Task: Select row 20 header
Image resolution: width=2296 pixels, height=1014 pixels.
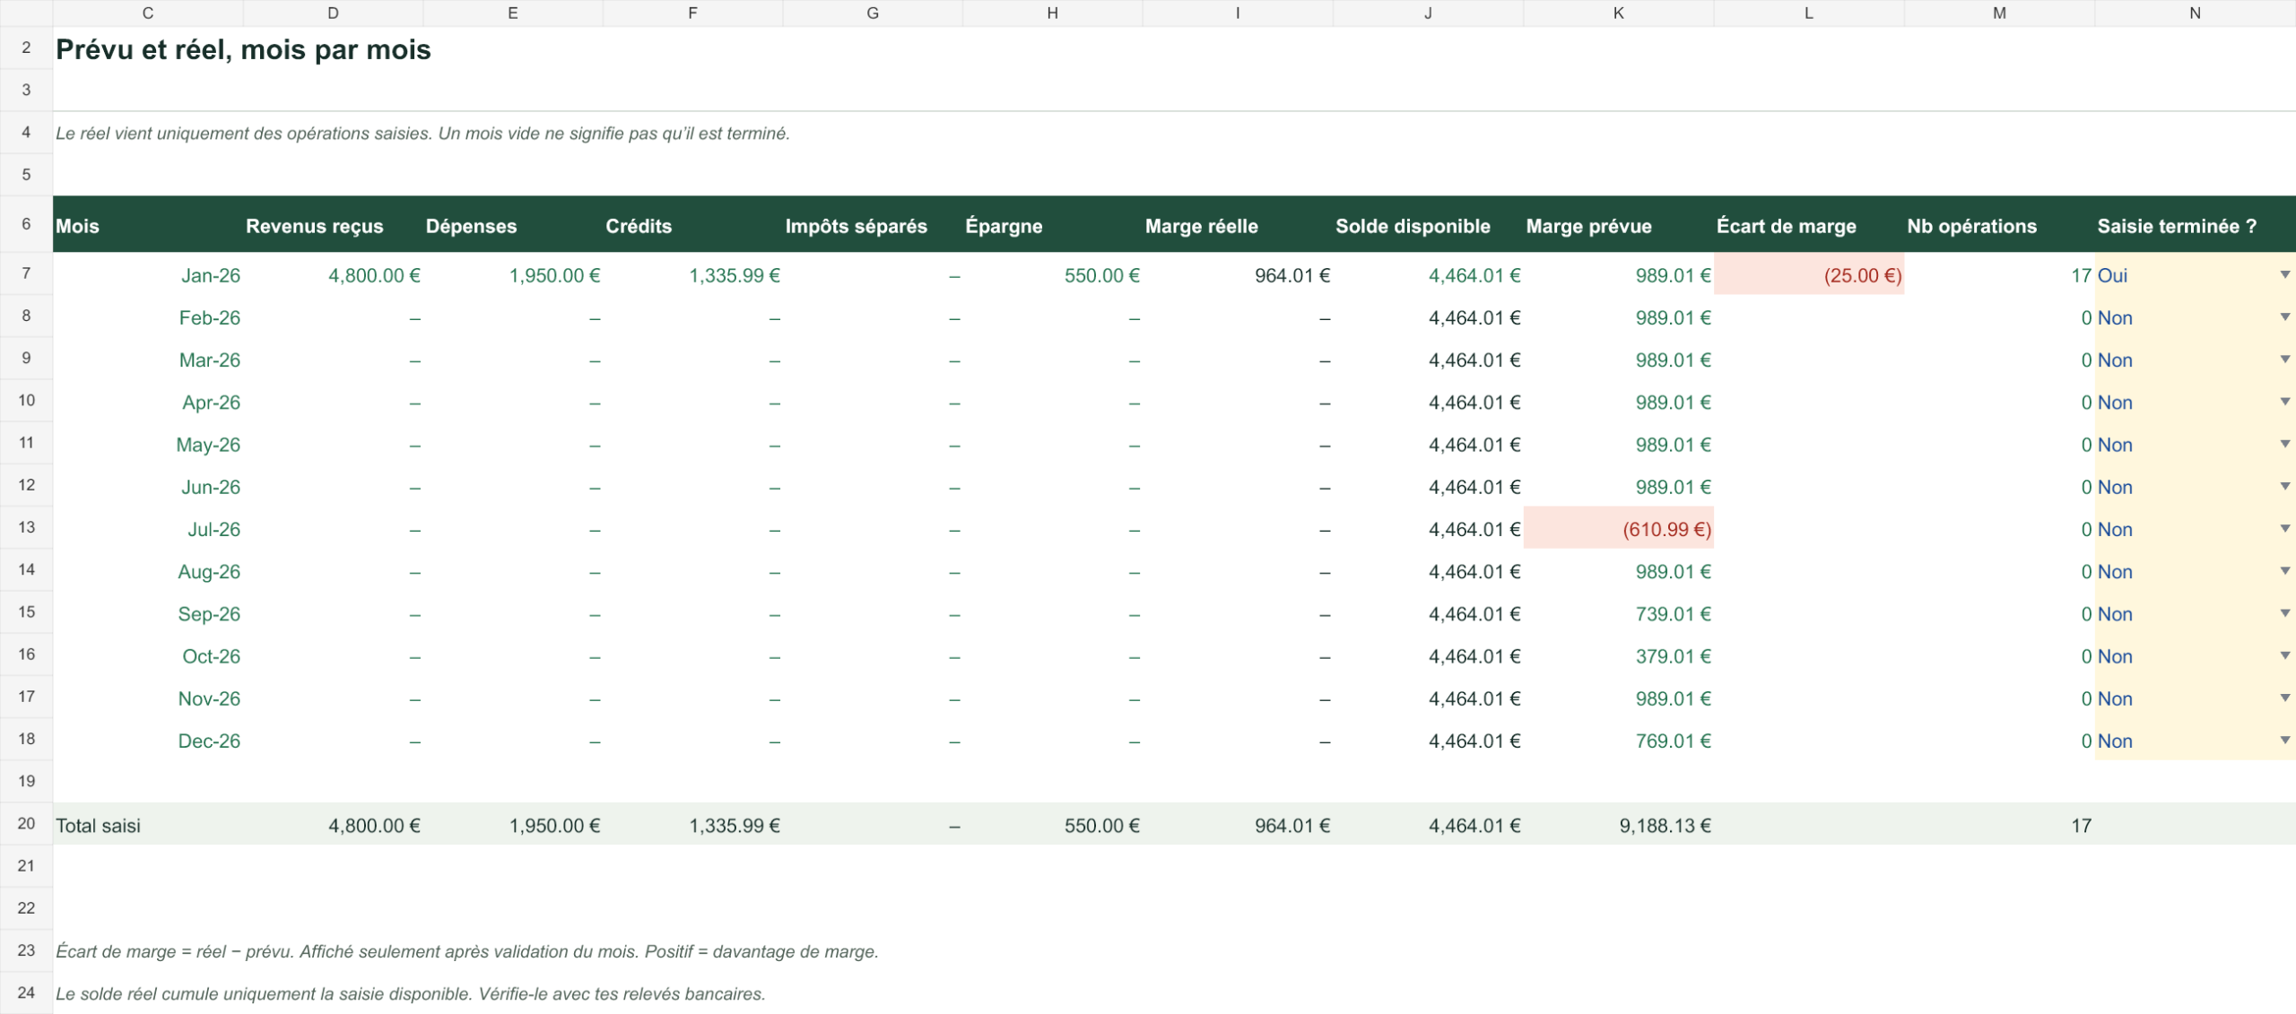Action: [26, 824]
